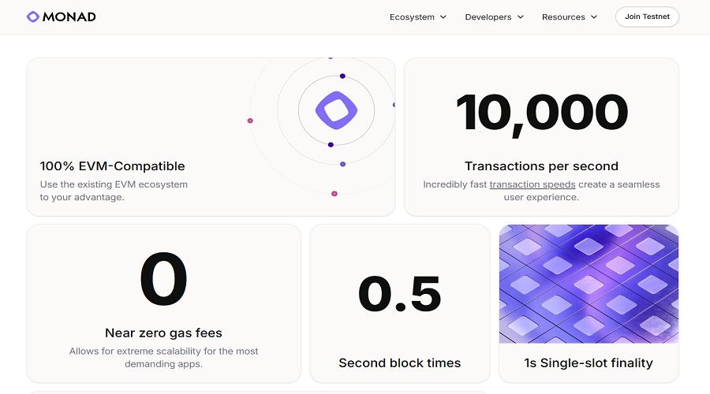
Task: Follow the transaction speeds link
Action: (x=532, y=184)
